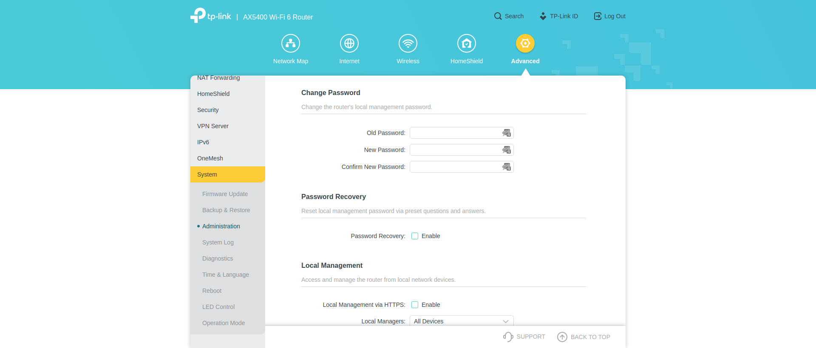
Task: Go to Backup & Restore page
Action: 226,210
